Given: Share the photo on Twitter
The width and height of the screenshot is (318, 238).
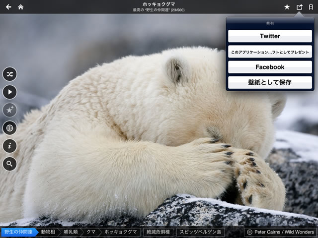Looking at the screenshot, I should (270, 36).
